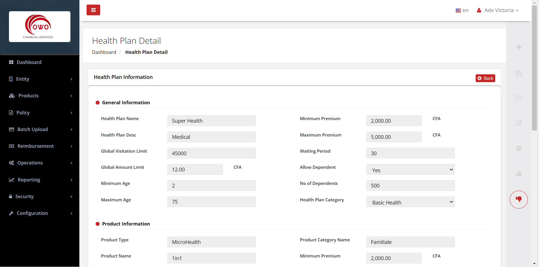
Task: Click the user profile icon
Action: click(479, 10)
